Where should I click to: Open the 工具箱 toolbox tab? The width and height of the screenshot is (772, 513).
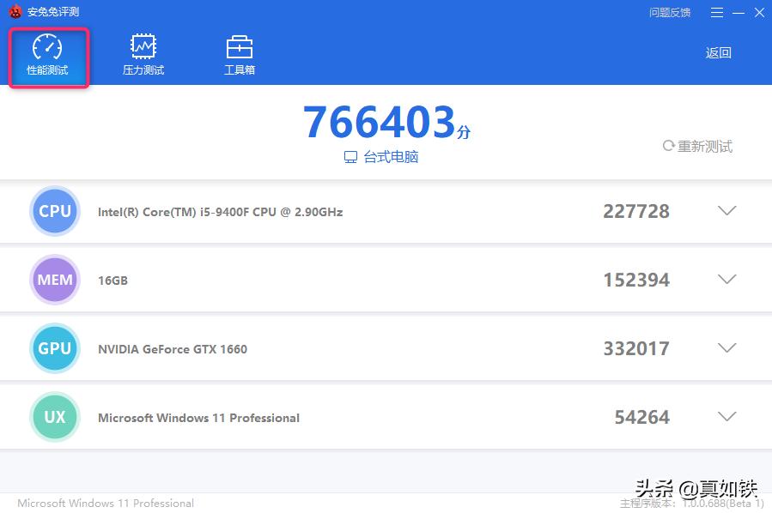[240, 55]
